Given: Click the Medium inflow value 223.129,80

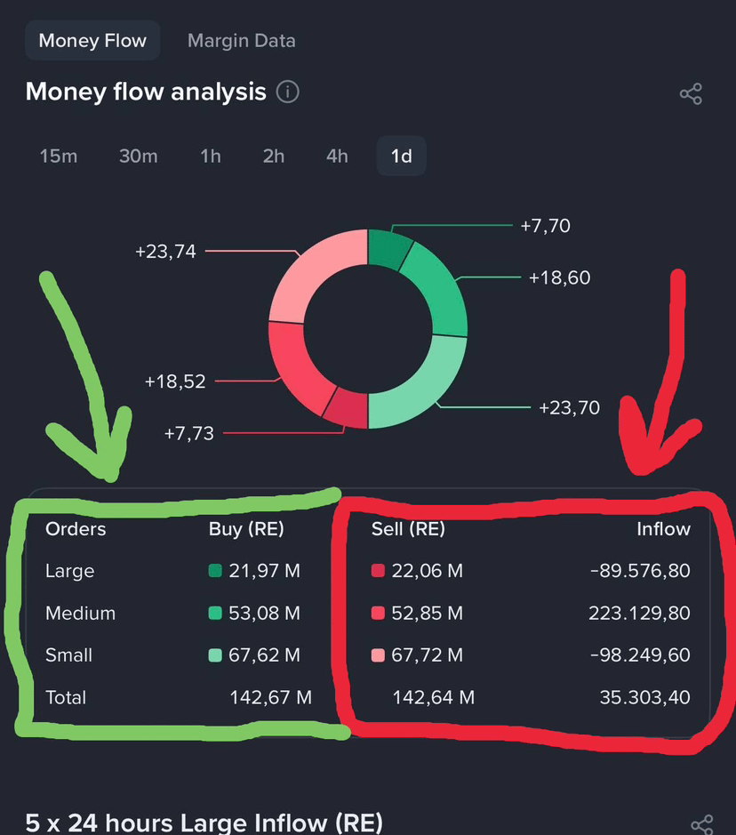Looking at the screenshot, I should [x=639, y=613].
